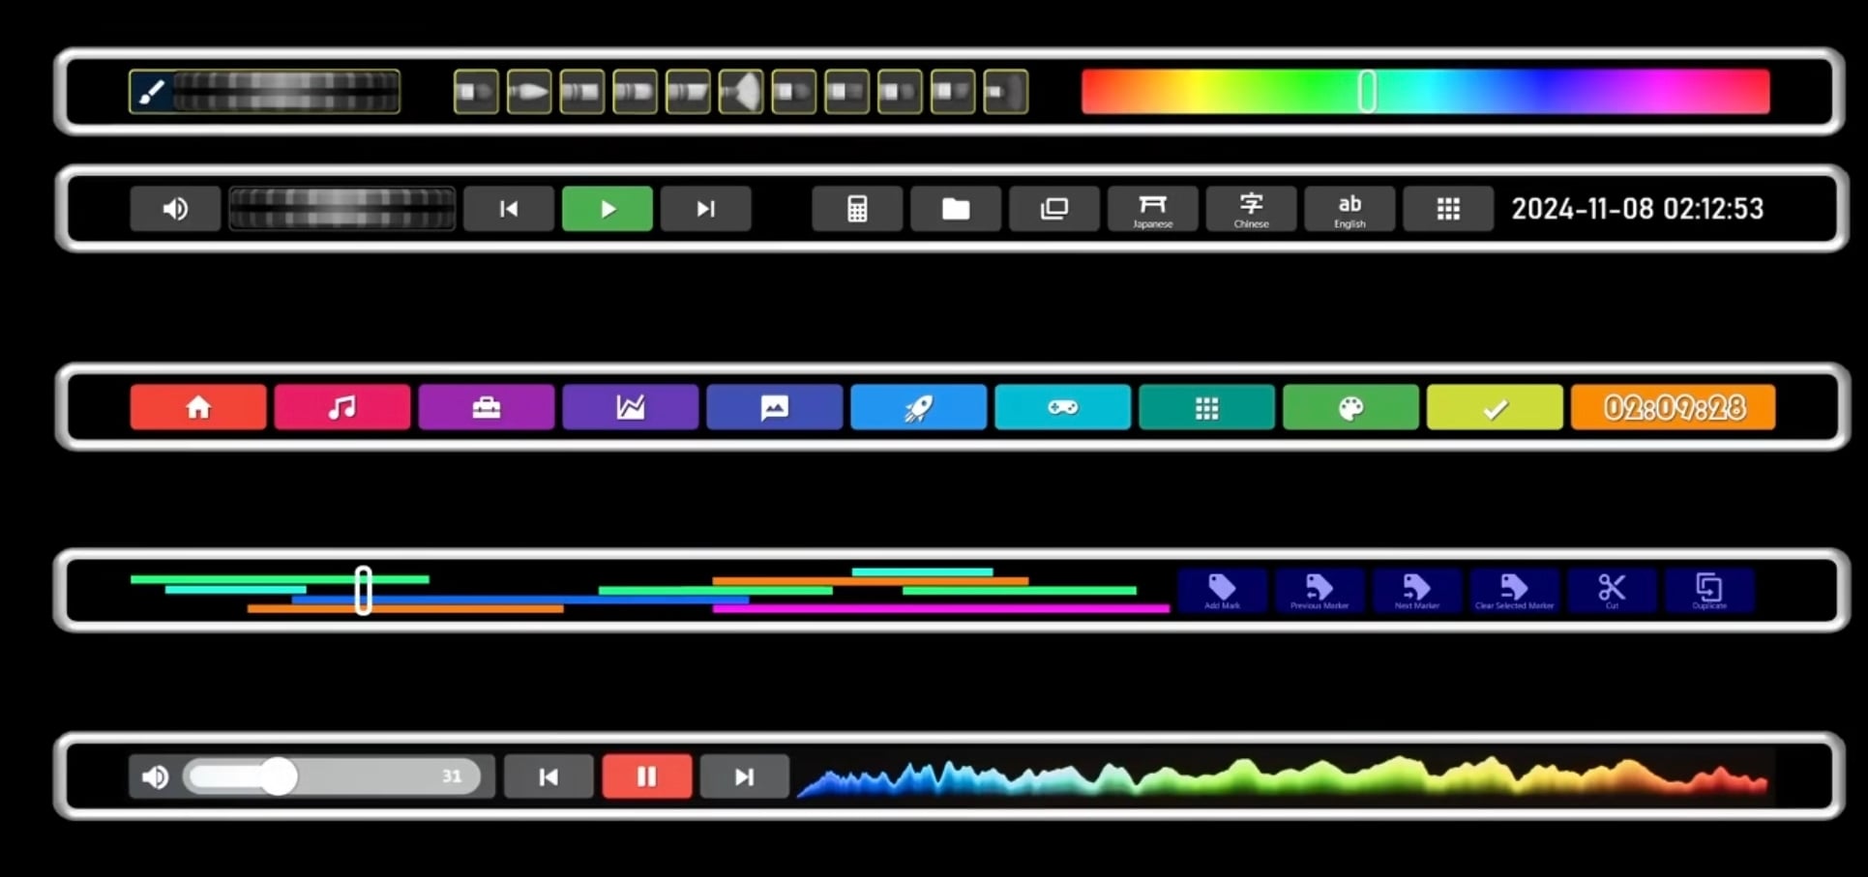The height and width of the screenshot is (877, 1868).
Task: Click the Add Mark tag icon
Action: pyautogui.click(x=1223, y=590)
